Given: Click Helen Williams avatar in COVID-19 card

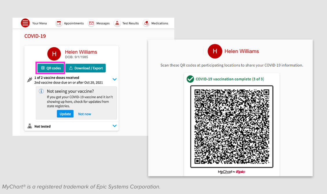Looking at the screenshot, I should click(54, 54).
